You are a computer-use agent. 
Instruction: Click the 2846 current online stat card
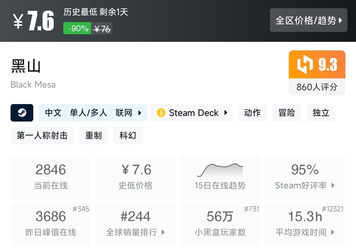tap(51, 178)
